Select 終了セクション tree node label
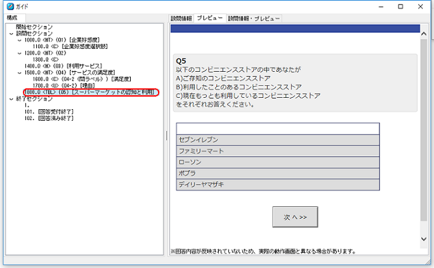Image resolution: width=434 pixels, height=268 pixels. click(x=34, y=98)
